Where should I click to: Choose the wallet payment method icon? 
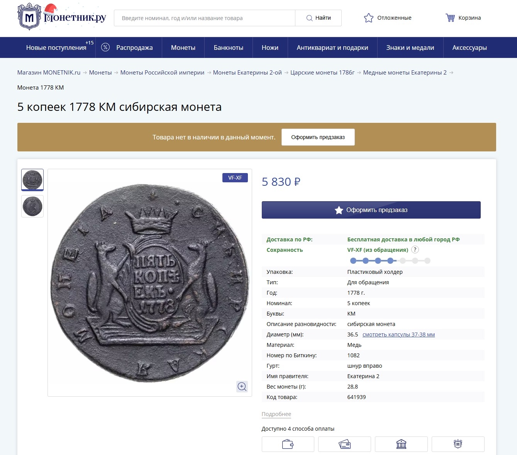point(288,444)
